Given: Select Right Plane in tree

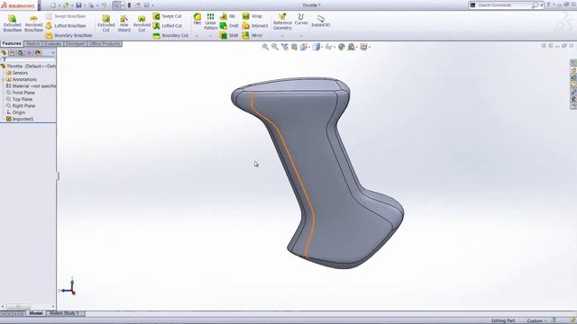Looking at the screenshot, I should (x=21, y=106).
